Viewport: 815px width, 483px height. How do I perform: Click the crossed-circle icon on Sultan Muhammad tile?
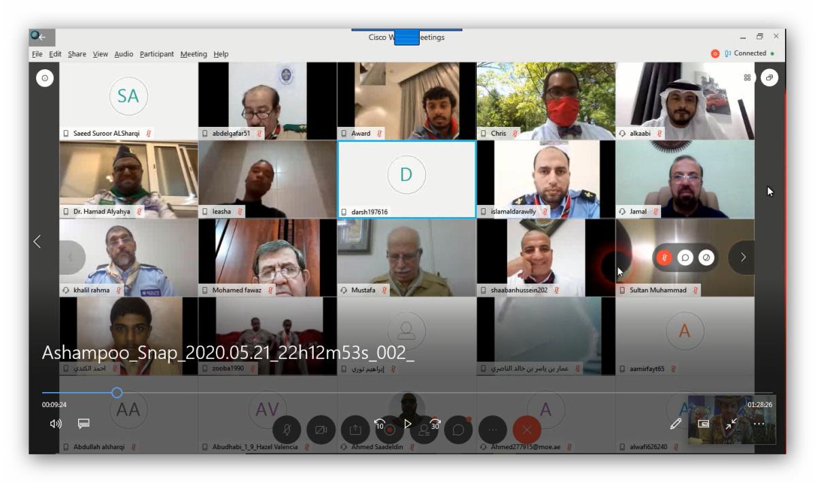click(x=706, y=258)
